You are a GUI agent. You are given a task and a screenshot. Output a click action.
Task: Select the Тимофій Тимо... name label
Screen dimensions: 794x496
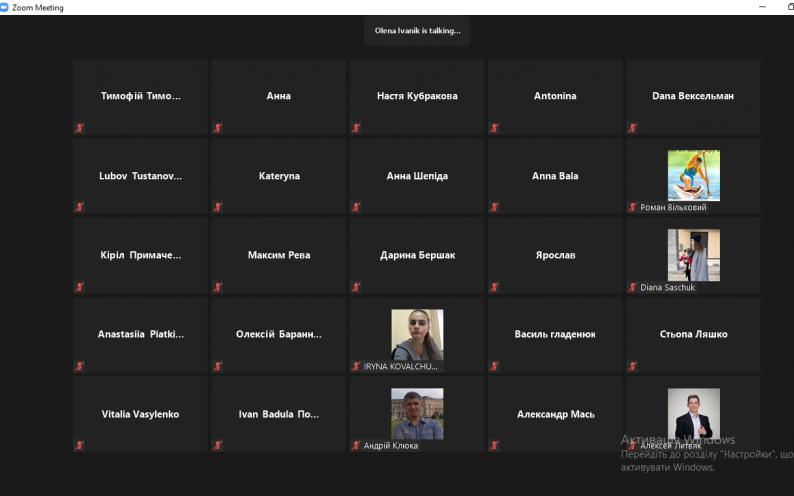click(140, 95)
